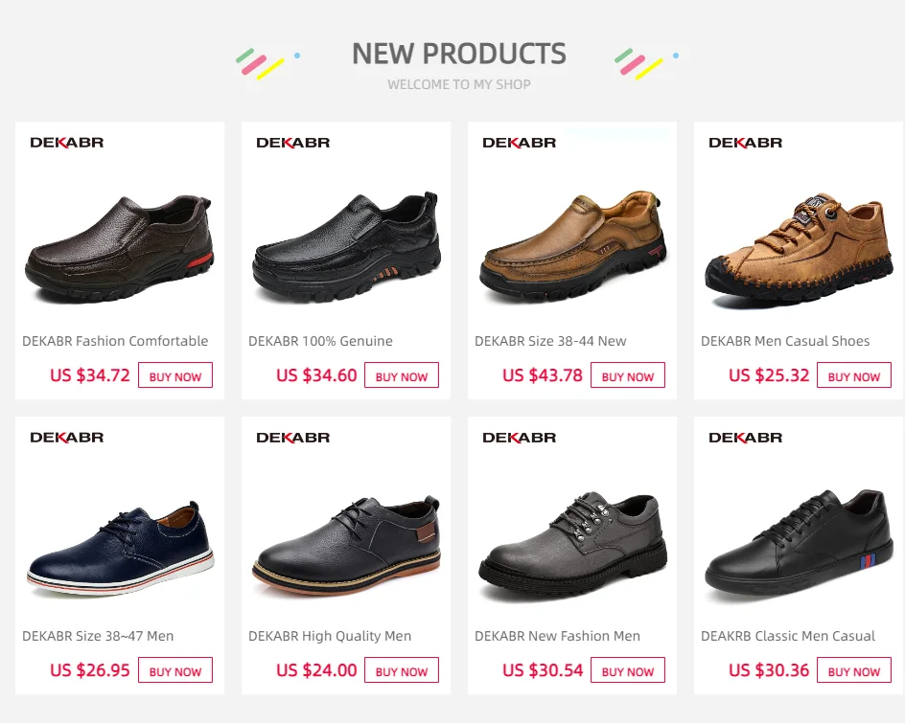
Task: Buy the $34.72 Fashion Comfortable shoe now
Action: (175, 375)
